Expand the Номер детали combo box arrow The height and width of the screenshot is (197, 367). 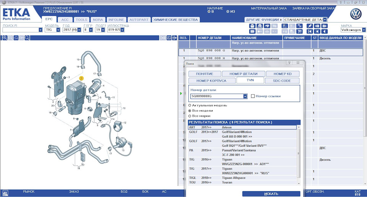coord(245,96)
